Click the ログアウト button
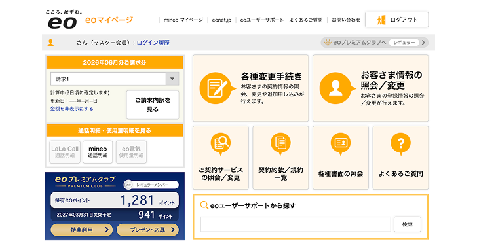Viewport: 477px width, 250px height. click(396, 20)
